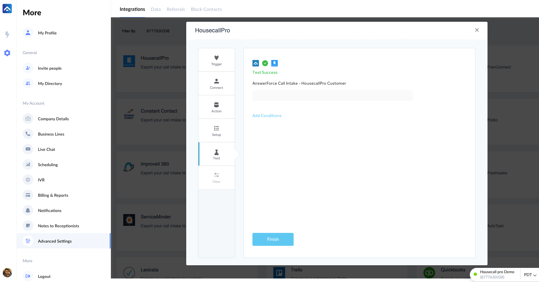
Task: Click the Notifications bell icon
Action: click(28, 210)
